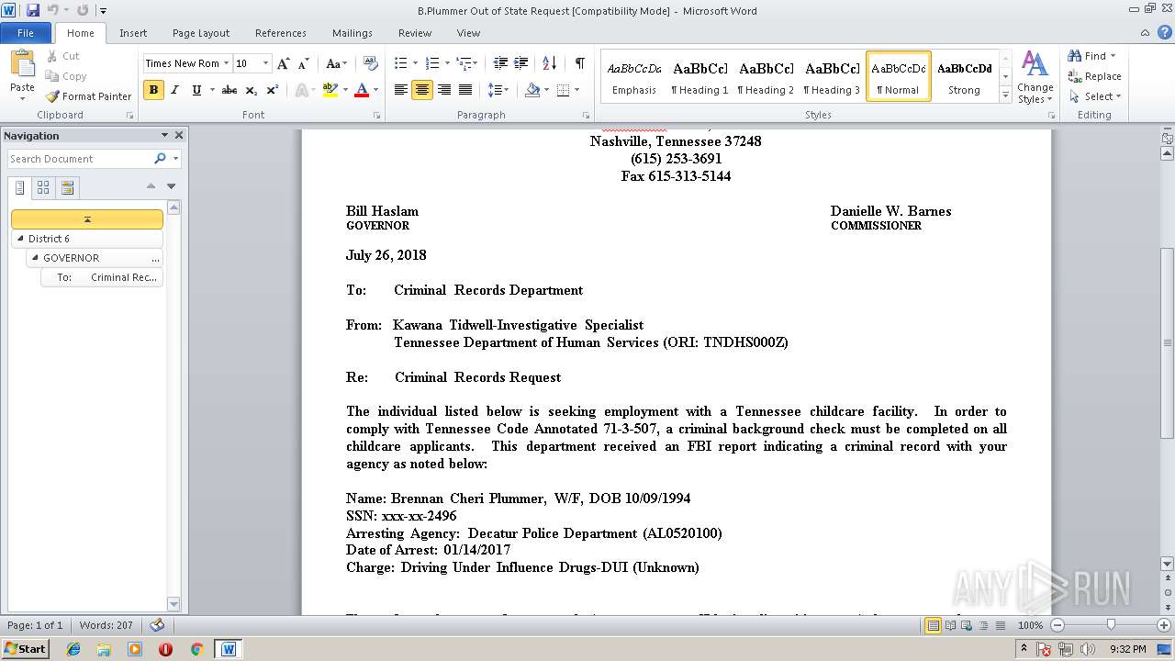The image size is (1175, 661).
Task: Toggle Print Layout view button
Action: coord(934,625)
